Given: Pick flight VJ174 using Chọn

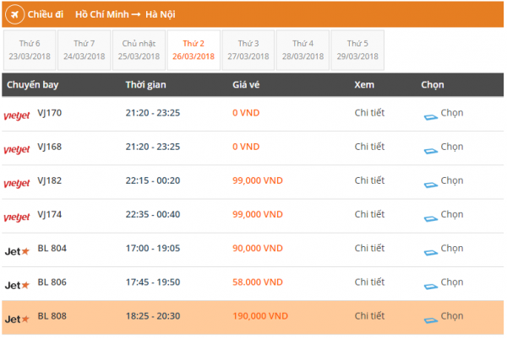Looking at the screenshot, I should (452, 215).
